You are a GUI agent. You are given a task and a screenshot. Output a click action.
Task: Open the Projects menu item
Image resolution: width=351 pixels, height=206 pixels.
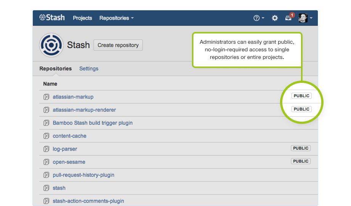coord(82,18)
